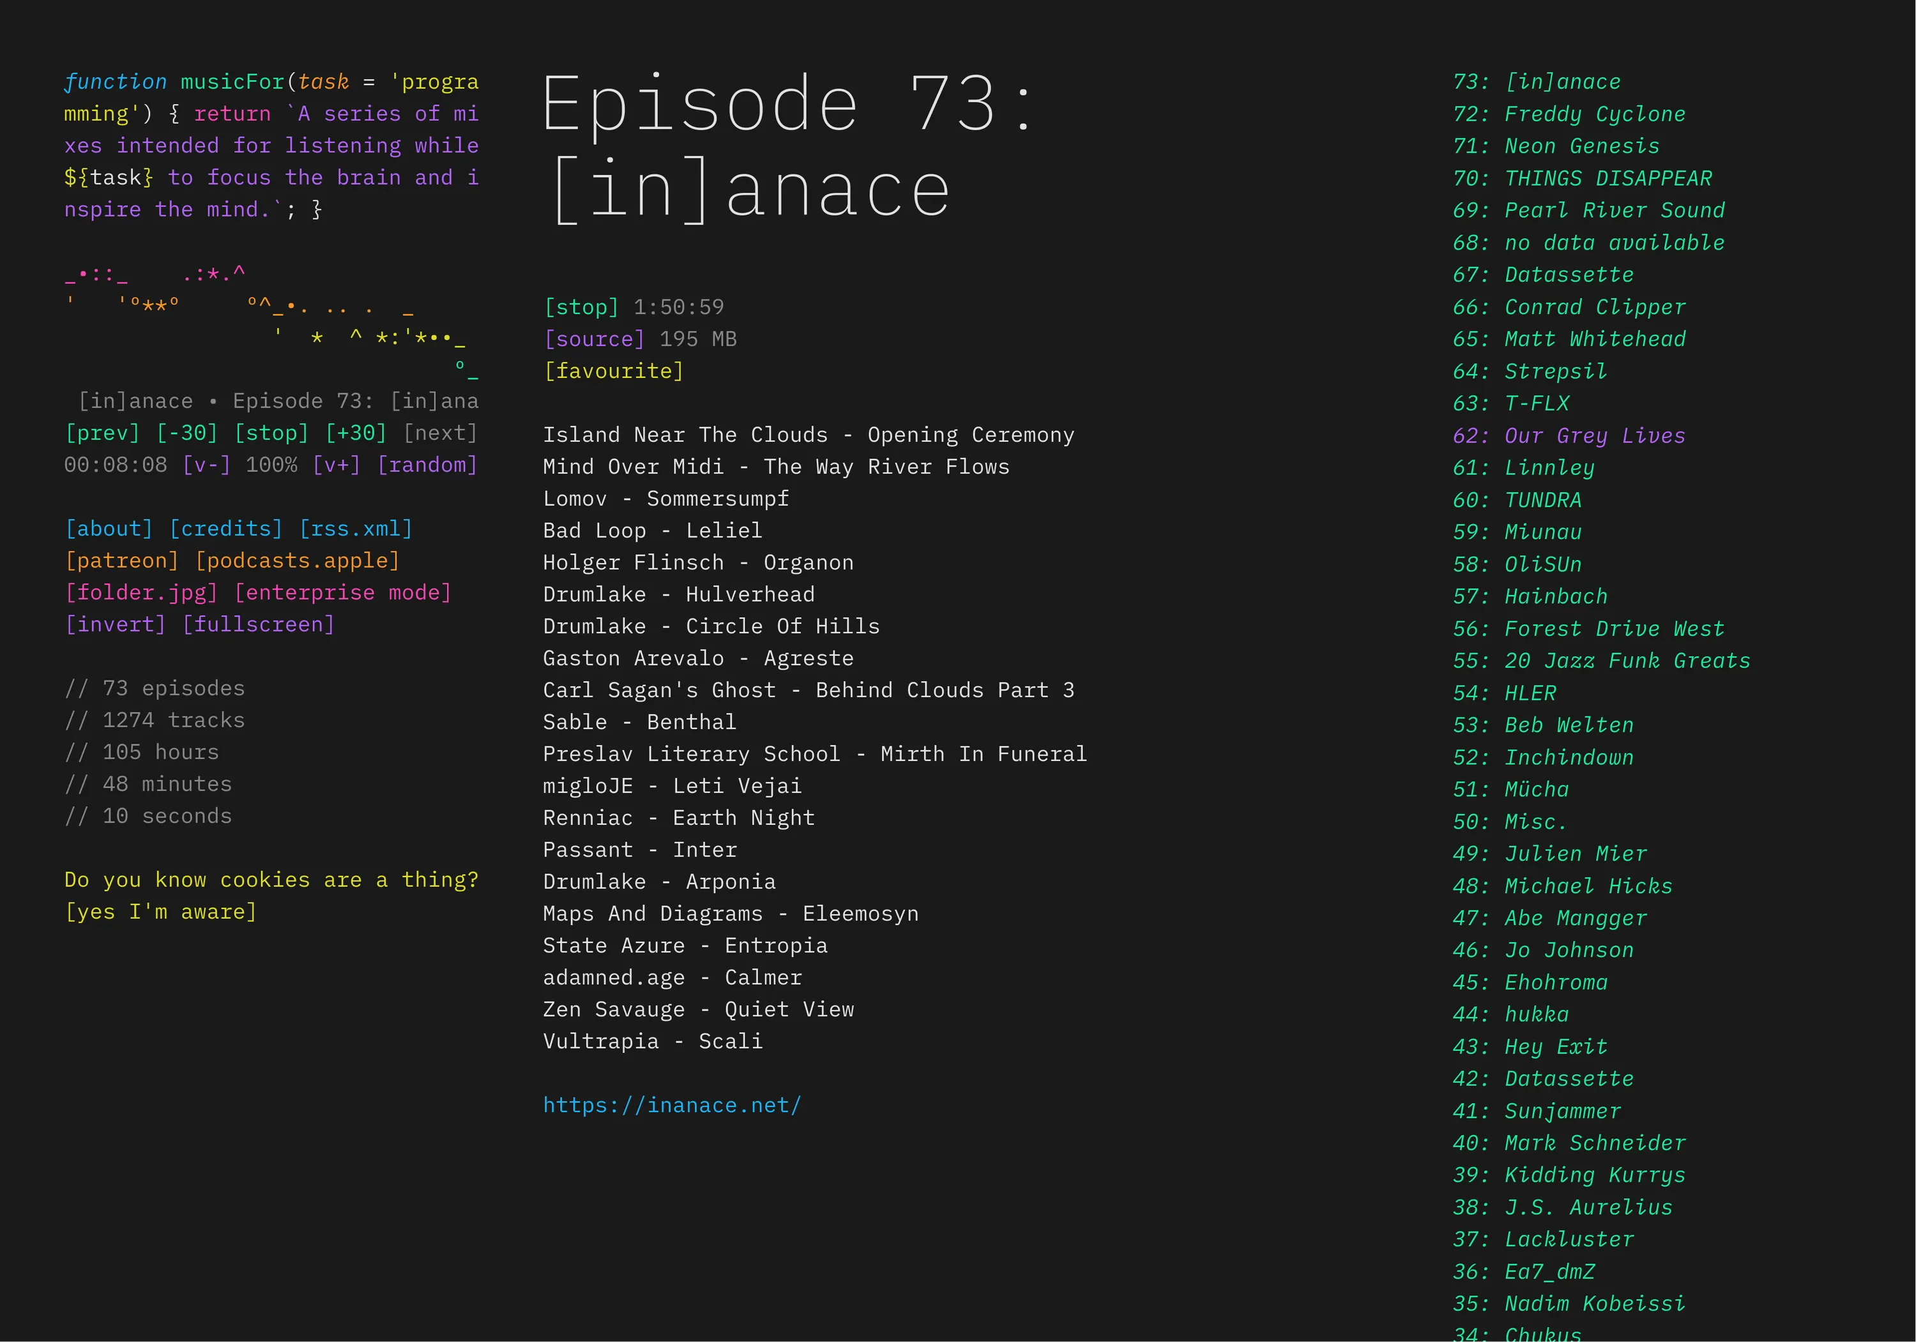Image resolution: width=1916 pixels, height=1342 pixels.
Task: Open episode 60: TUNDRA
Action: [1517, 500]
